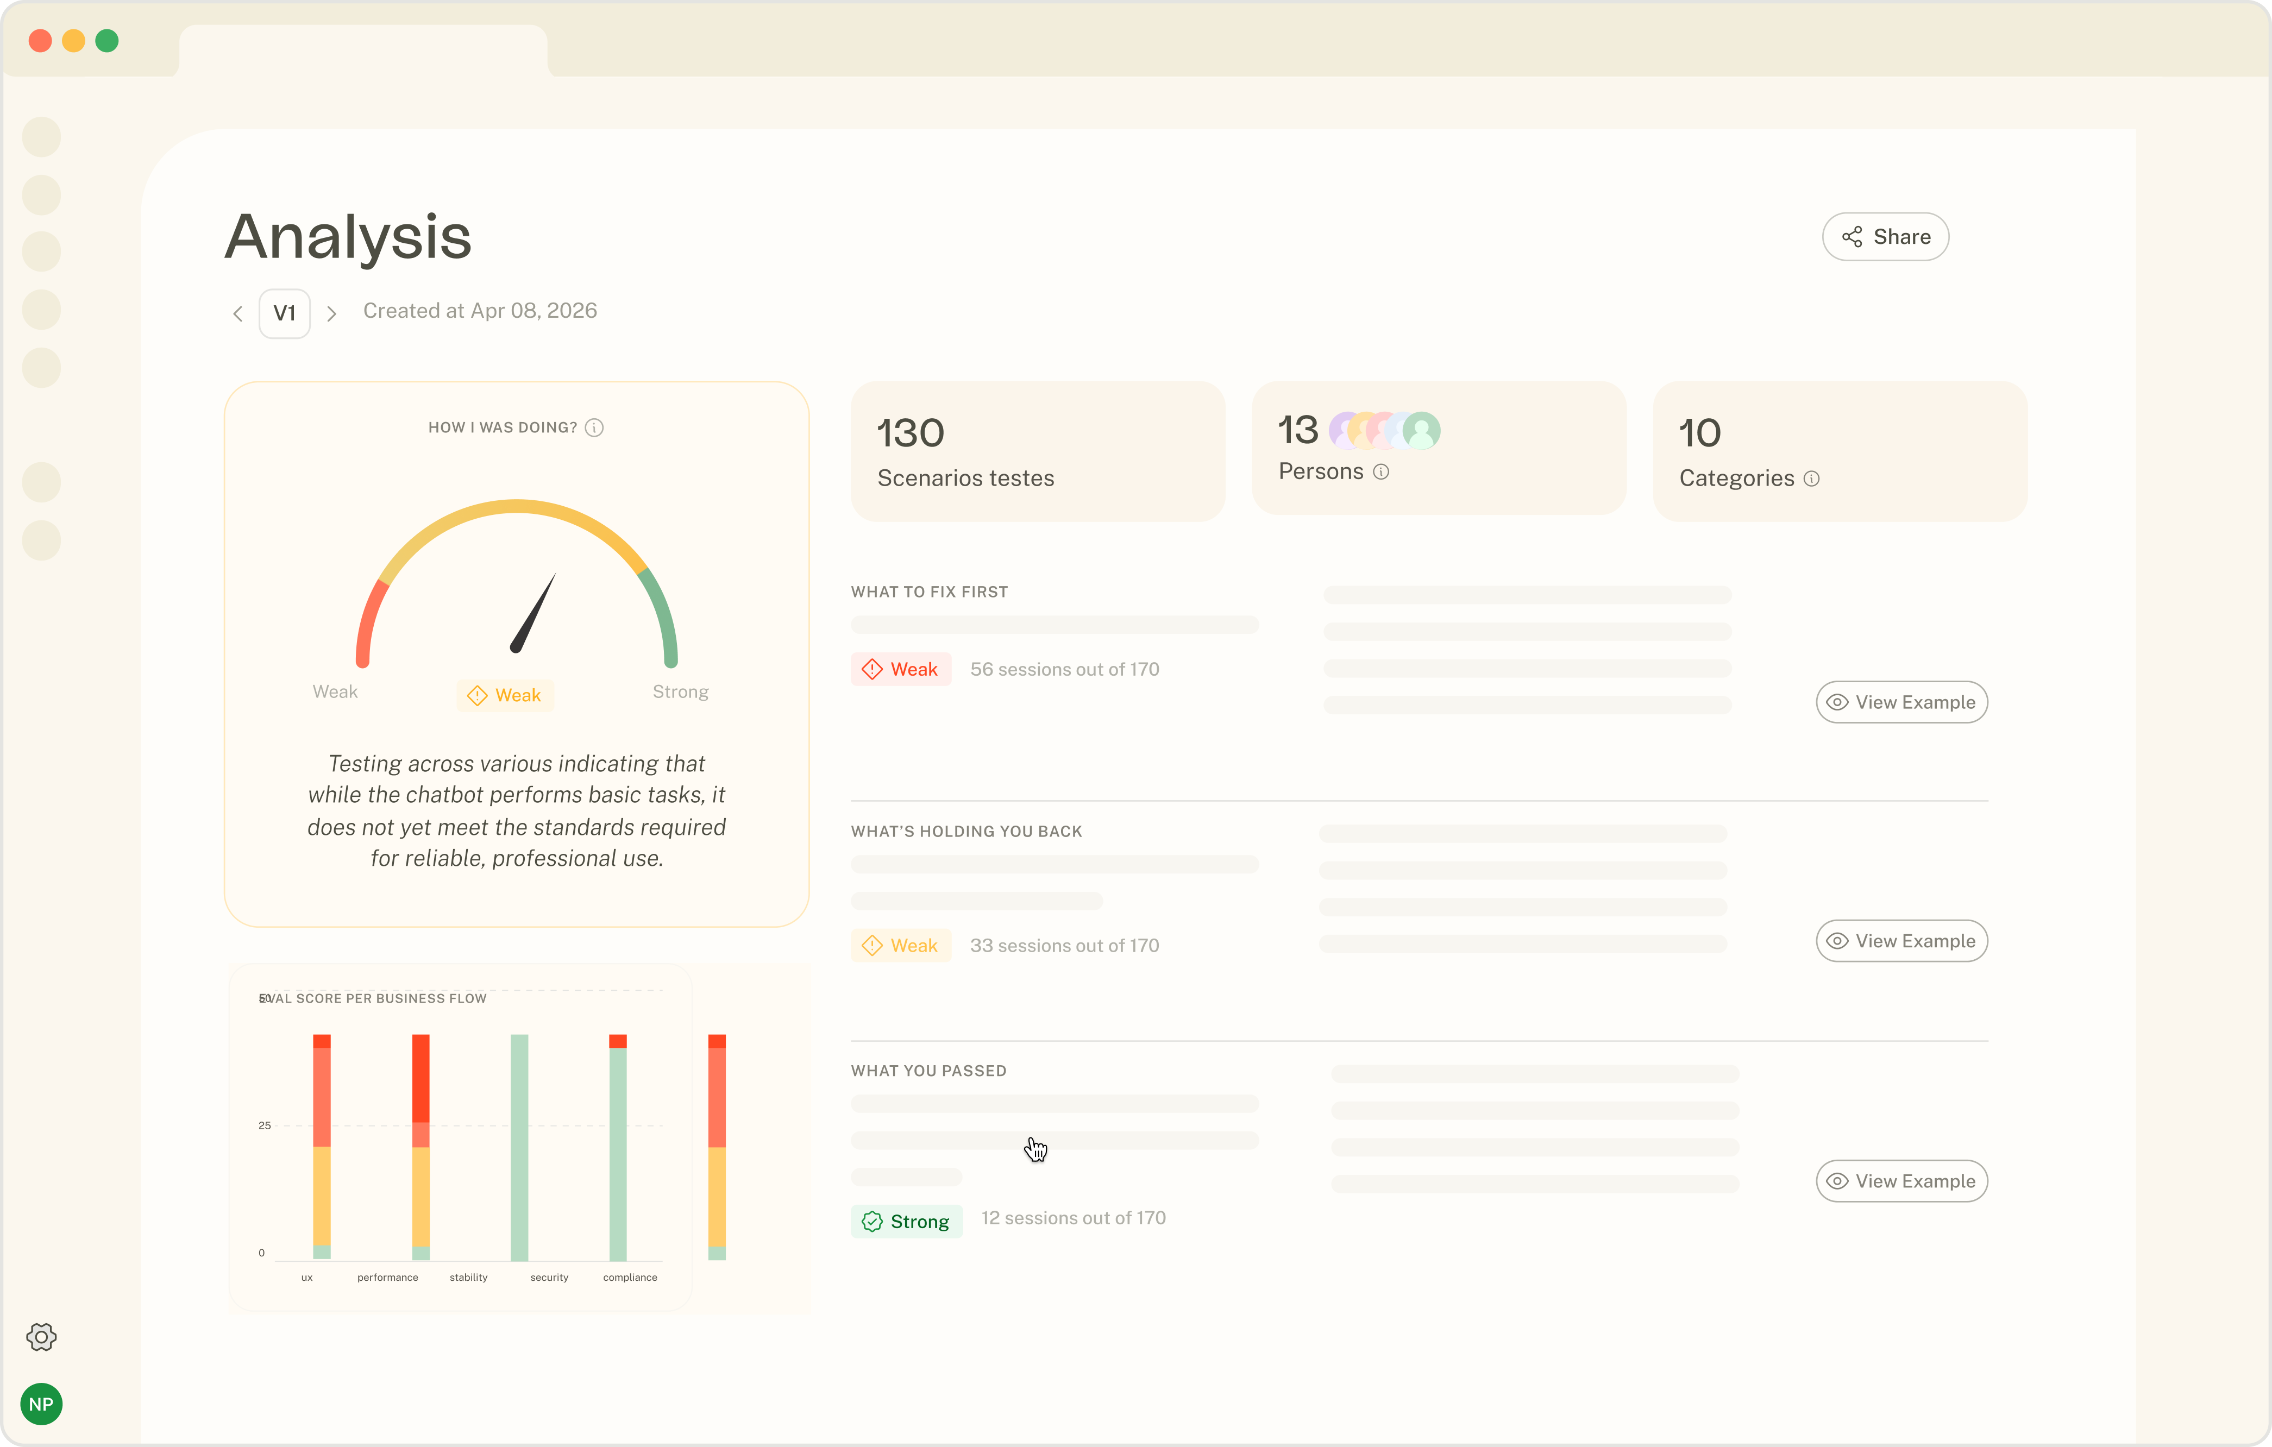This screenshot has width=2272, height=1447.
Task: Click the Categories info icon
Action: (1811, 478)
